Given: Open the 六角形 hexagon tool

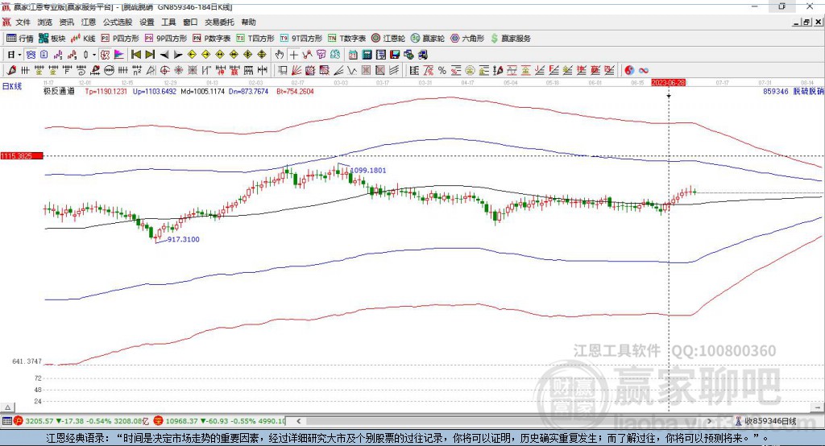Looking at the screenshot, I should tap(467, 39).
